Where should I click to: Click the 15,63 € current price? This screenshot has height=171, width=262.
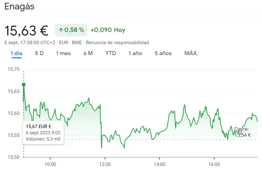pos(26,30)
